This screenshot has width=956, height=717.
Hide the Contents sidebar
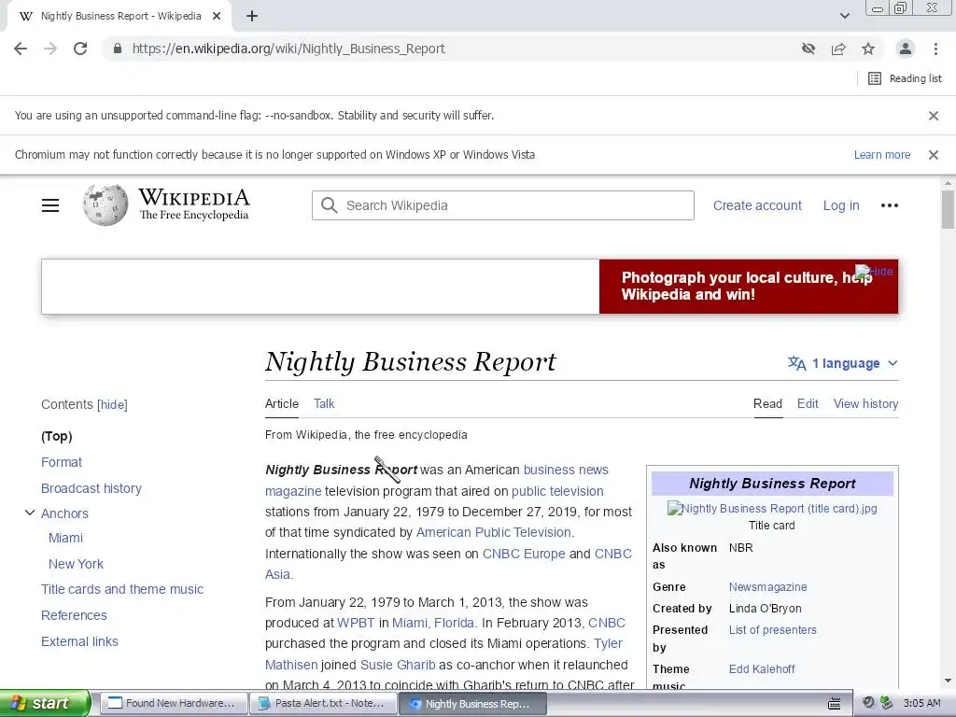pyautogui.click(x=112, y=405)
